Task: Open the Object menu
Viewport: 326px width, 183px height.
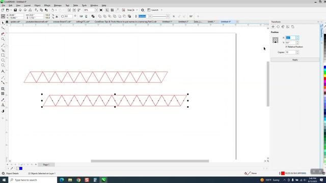Action: (37, 6)
